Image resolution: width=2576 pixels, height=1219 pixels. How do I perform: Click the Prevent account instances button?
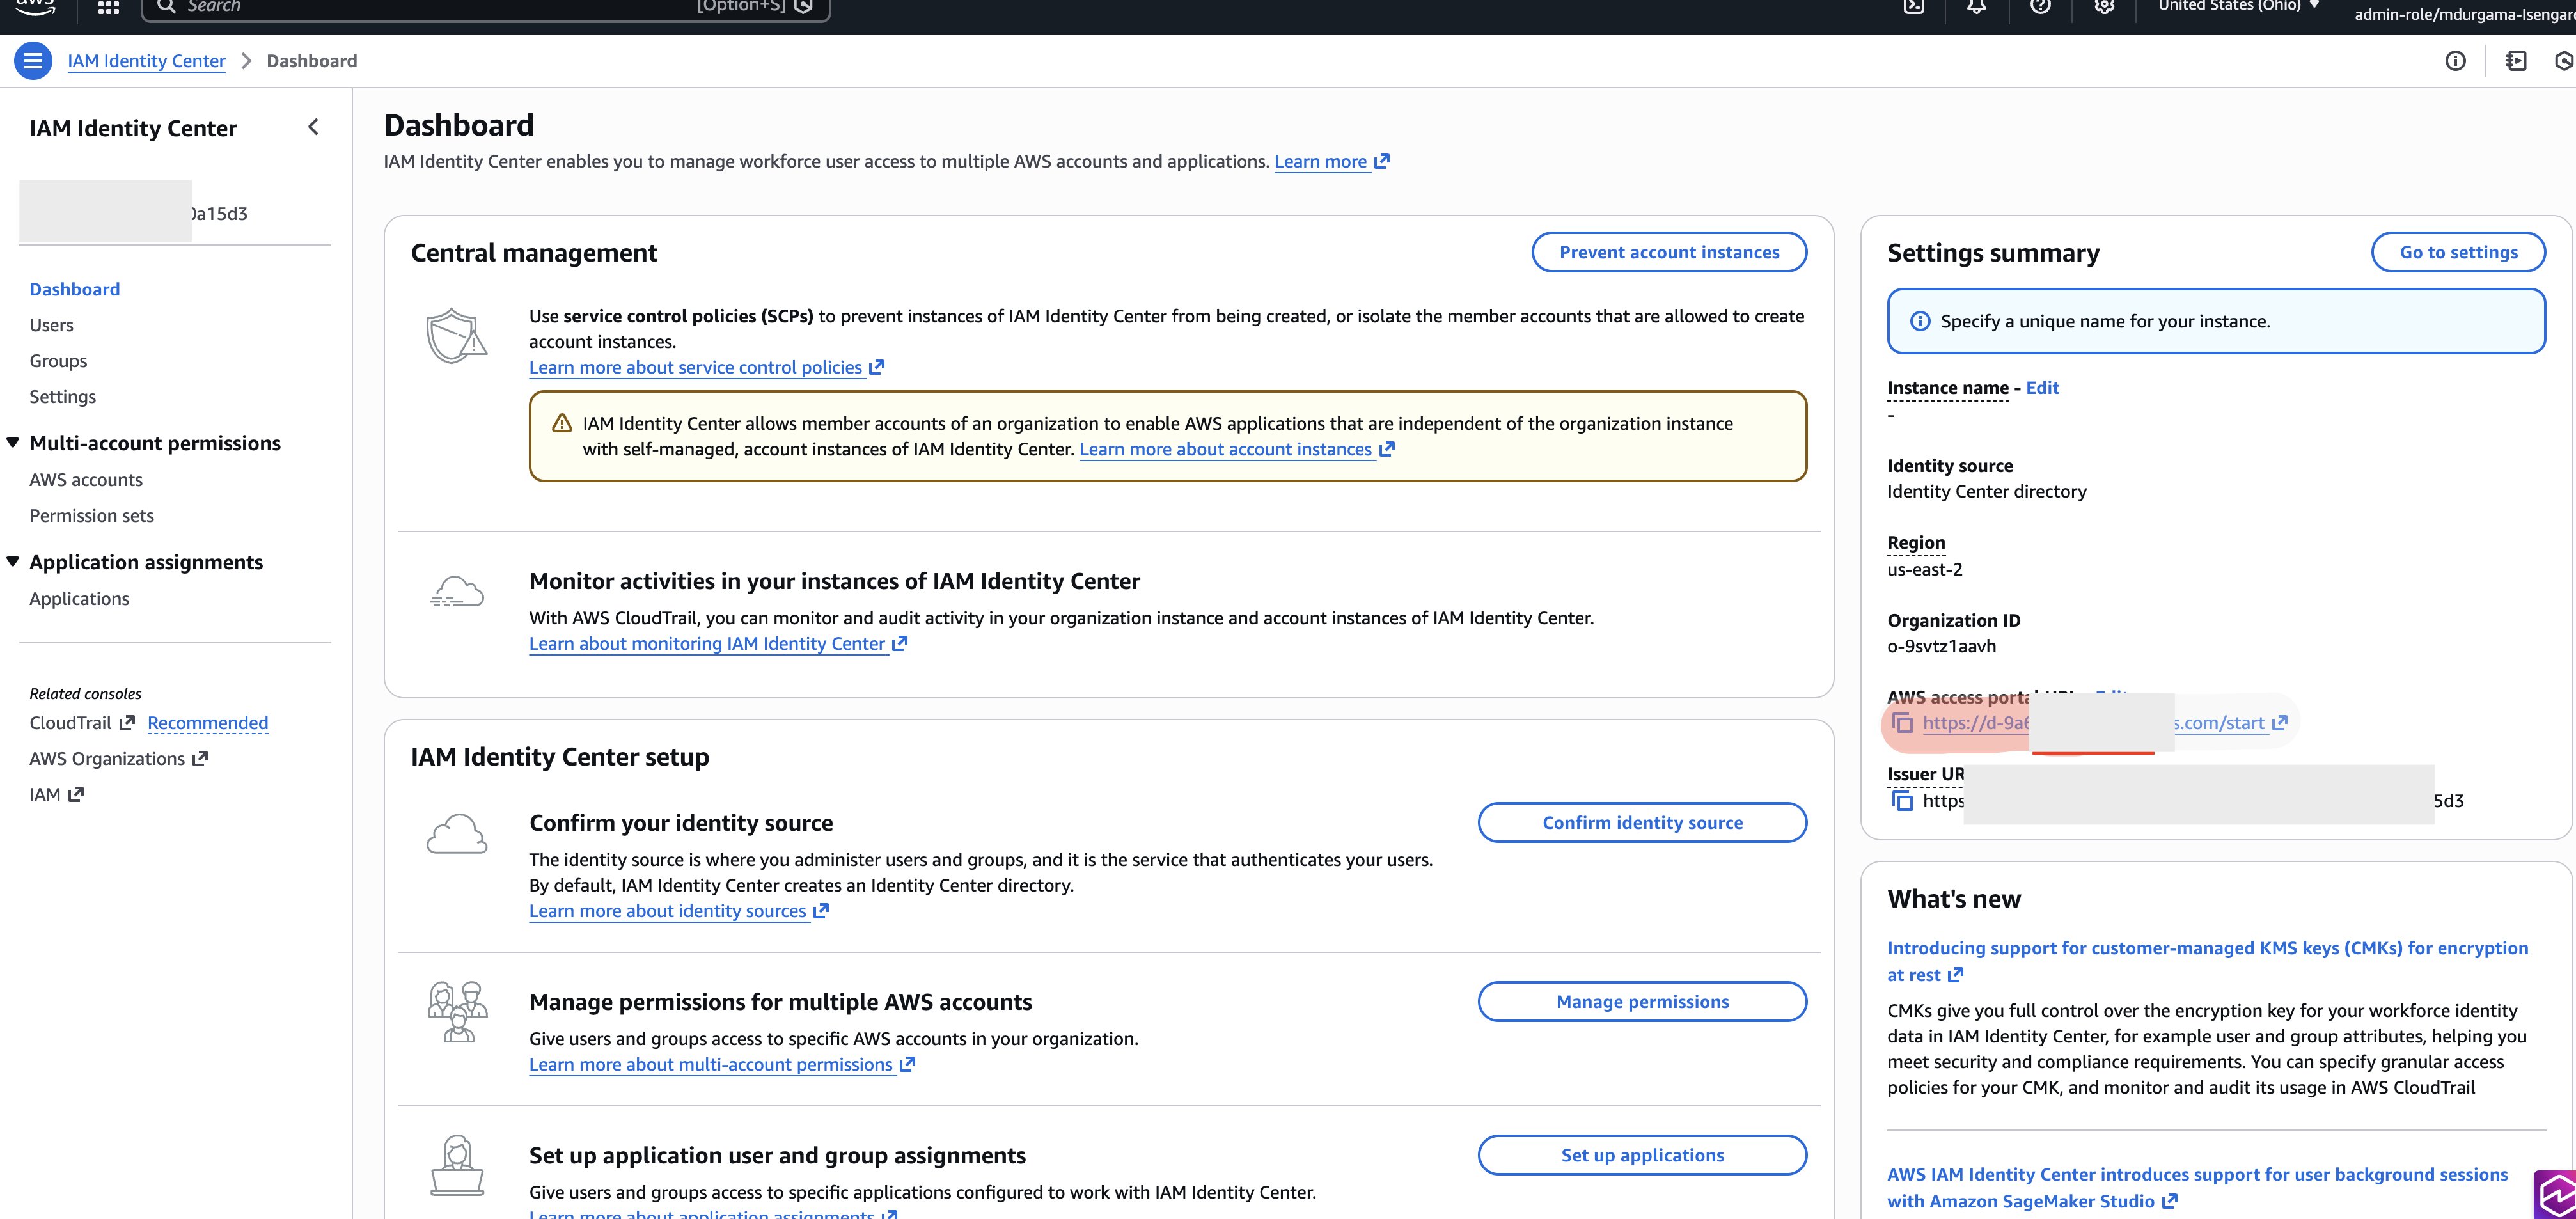click(x=1669, y=251)
